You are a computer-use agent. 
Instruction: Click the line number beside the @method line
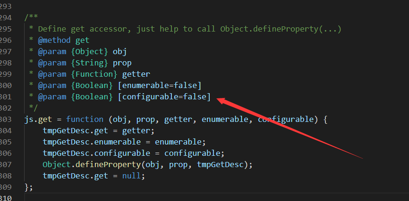(x=6, y=40)
